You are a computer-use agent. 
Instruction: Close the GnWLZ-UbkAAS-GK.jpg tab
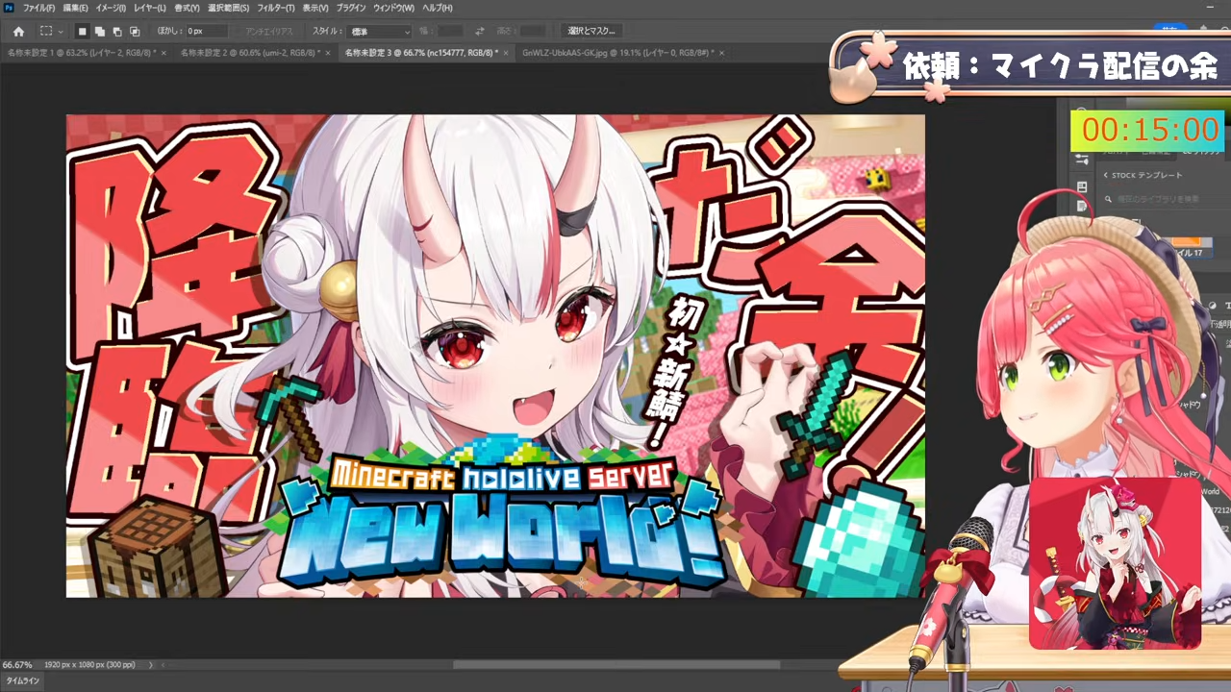tap(721, 53)
